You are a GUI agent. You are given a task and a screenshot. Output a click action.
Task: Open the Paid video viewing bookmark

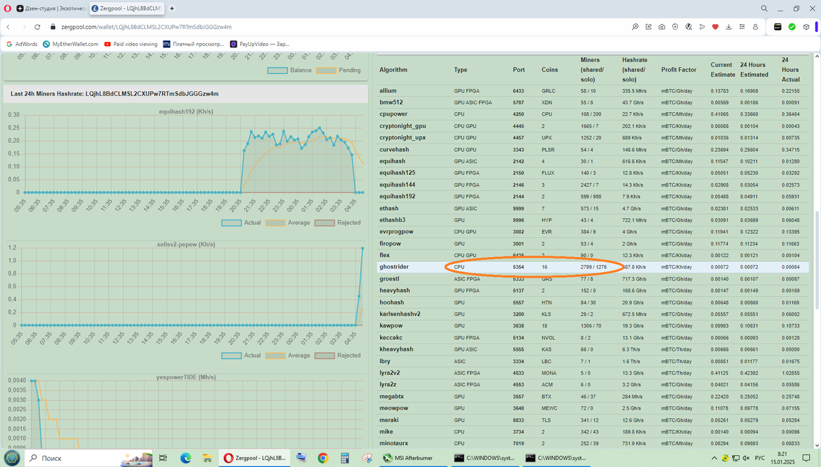(131, 43)
